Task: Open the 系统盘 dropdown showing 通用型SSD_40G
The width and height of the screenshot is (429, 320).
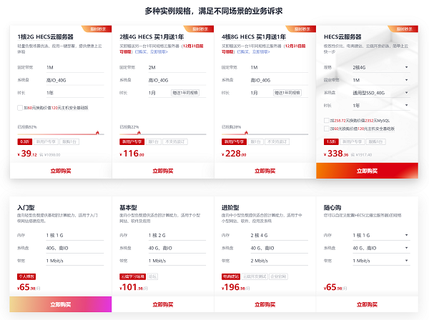Action: coord(381,93)
